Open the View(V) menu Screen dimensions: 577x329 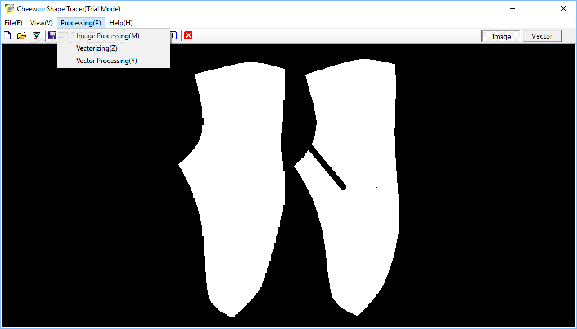tap(42, 23)
